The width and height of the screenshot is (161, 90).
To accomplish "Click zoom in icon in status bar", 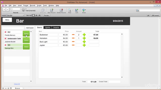I will [8, 88].
